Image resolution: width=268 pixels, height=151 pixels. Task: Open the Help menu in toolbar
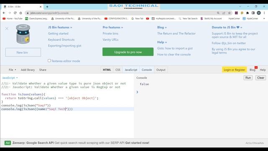pyautogui.click(x=263, y=70)
